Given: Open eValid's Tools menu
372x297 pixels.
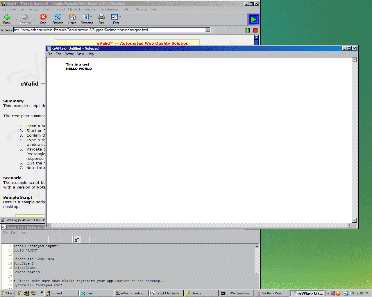Looking at the screenshot, I should coord(47,9).
